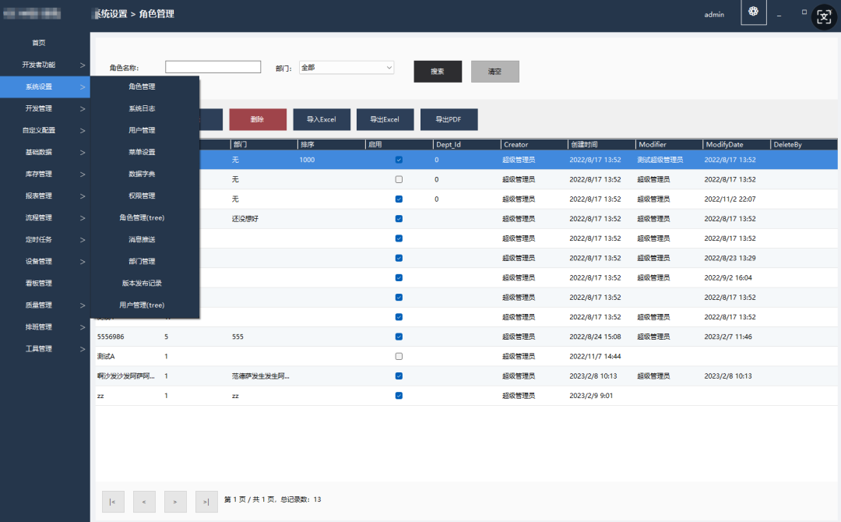
Task: Go to the next page arrow button
Action: point(175,502)
